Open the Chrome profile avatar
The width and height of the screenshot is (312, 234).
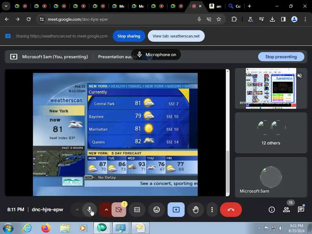[x=294, y=19]
